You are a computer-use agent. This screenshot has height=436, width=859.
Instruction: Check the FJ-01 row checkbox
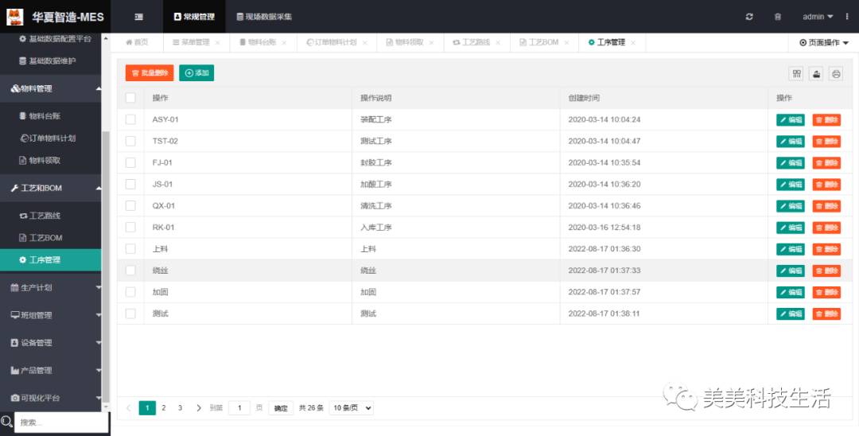(x=130, y=162)
